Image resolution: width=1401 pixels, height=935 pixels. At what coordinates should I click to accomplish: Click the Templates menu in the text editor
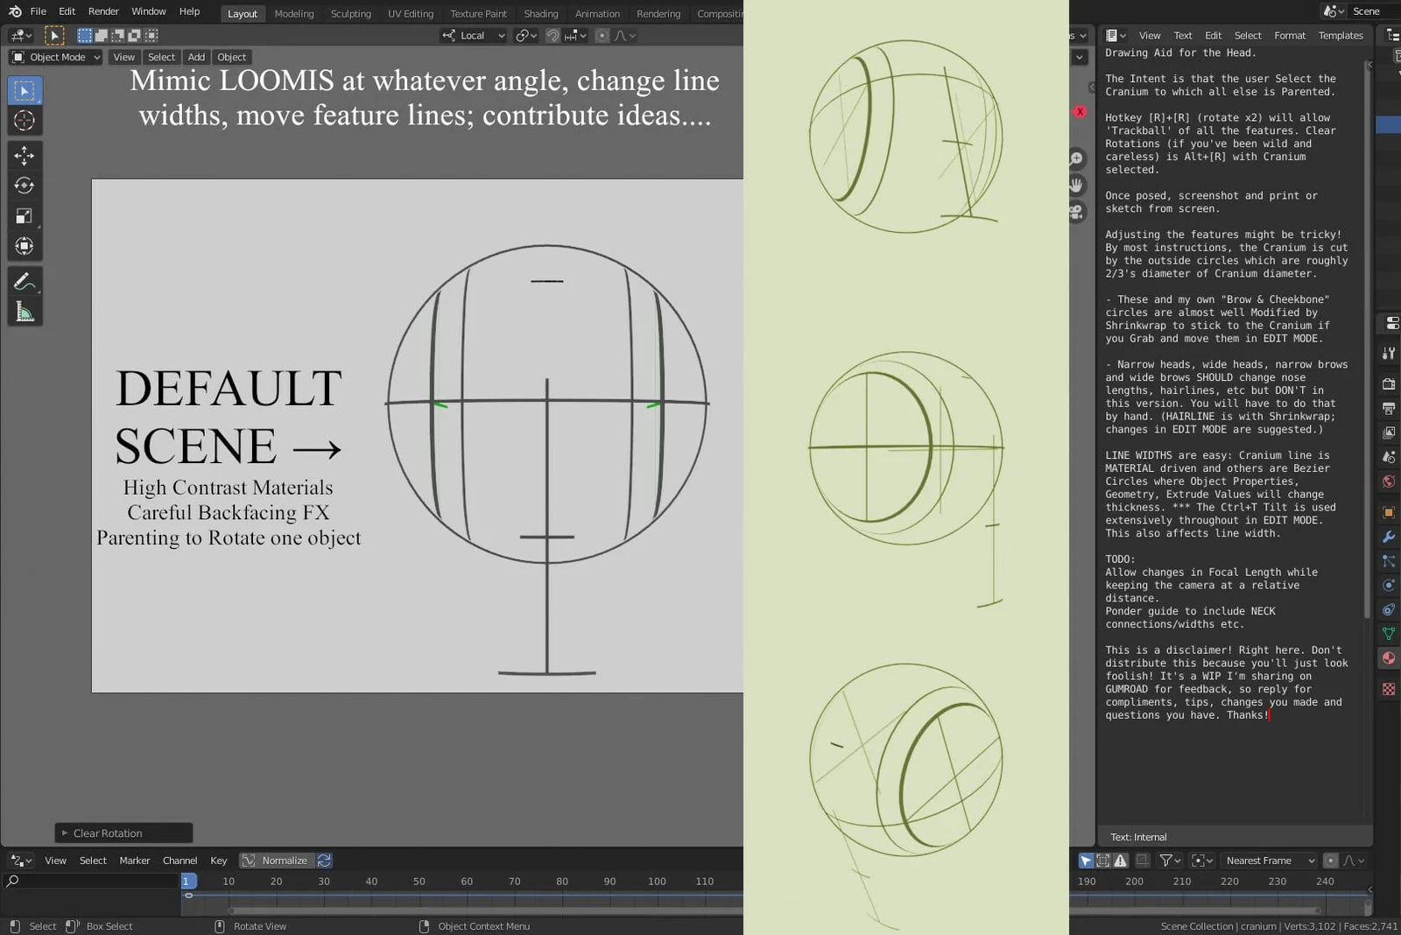(x=1340, y=36)
